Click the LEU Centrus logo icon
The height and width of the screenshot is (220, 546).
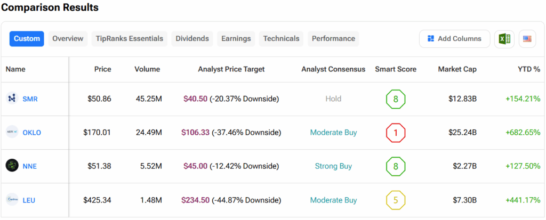coord(12,200)
